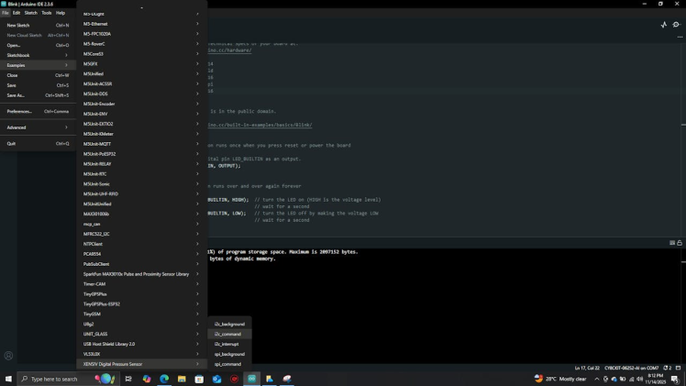Expand mcp_can examples

141,224
